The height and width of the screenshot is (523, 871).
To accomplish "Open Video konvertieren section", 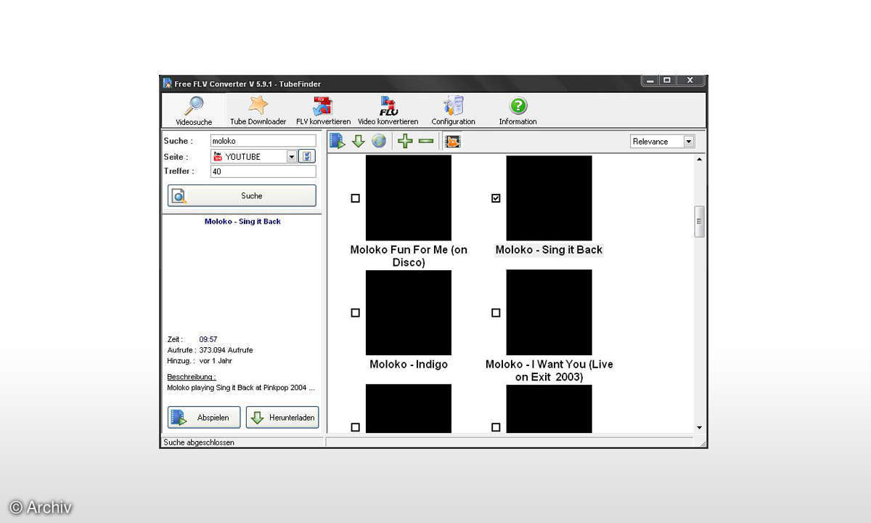I will [388, 111].
